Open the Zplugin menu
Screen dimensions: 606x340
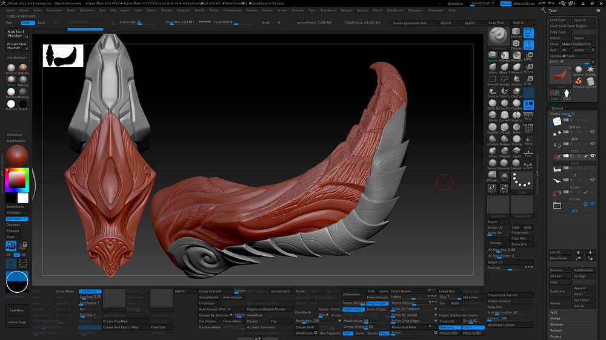tap(346, 10)
